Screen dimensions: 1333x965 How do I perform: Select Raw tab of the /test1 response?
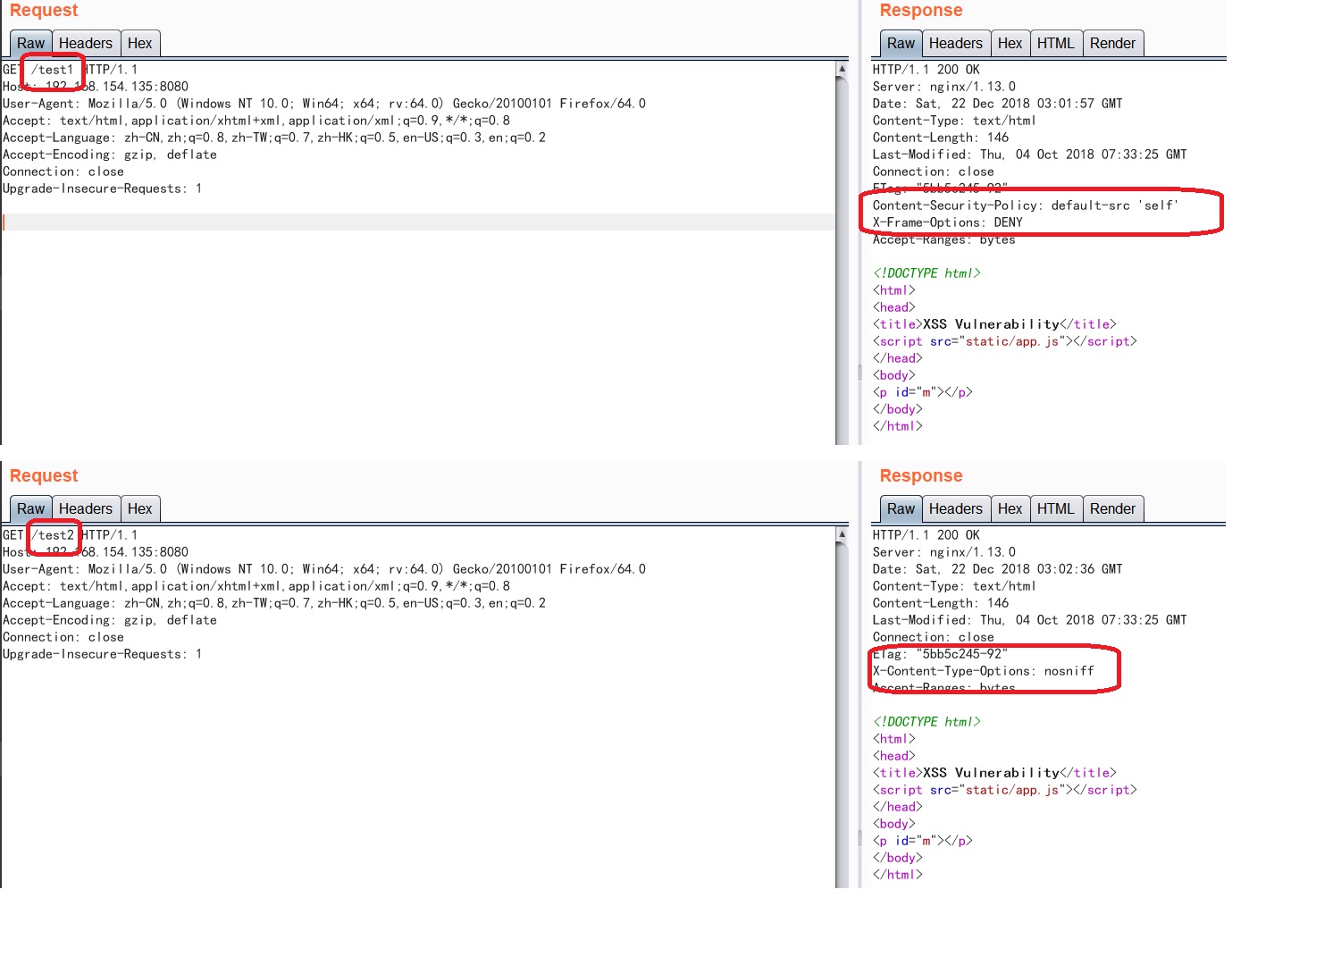pyautogui.click(x=901, y=43)
